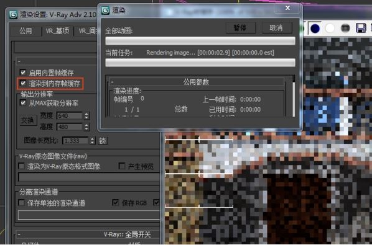Collapse the frame buffer rollout minus sign
The width and height of the screenshot is (372, 245).
pos(19,62)
